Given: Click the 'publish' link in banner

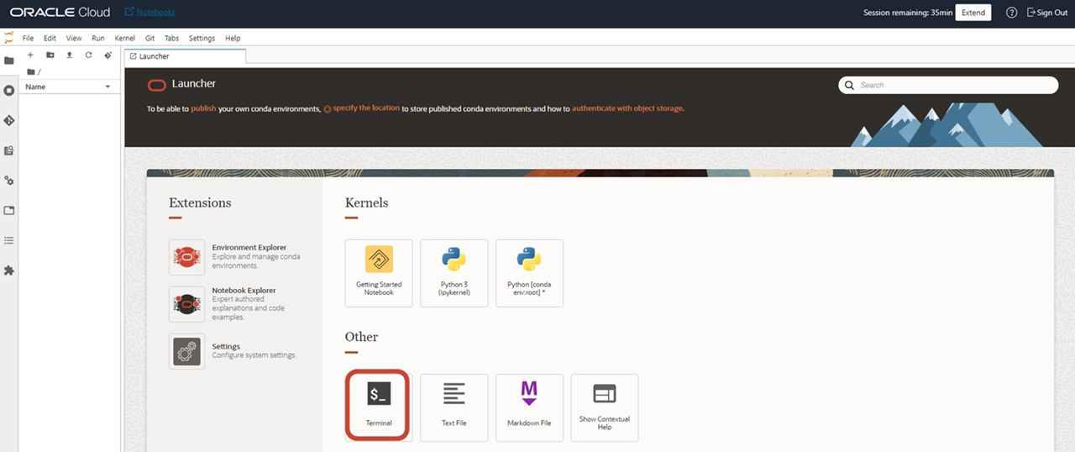Looking at the screenshot, I should tap(203, 108).
